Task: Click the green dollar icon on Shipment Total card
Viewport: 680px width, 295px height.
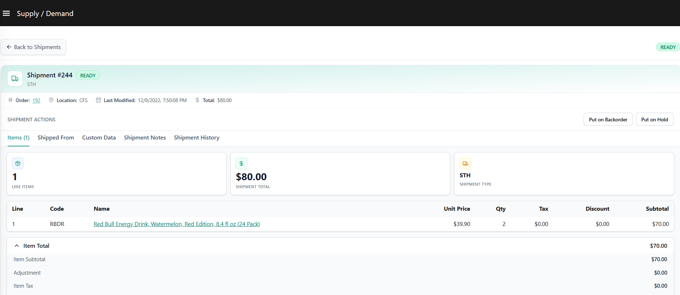Action: [241, 163]
